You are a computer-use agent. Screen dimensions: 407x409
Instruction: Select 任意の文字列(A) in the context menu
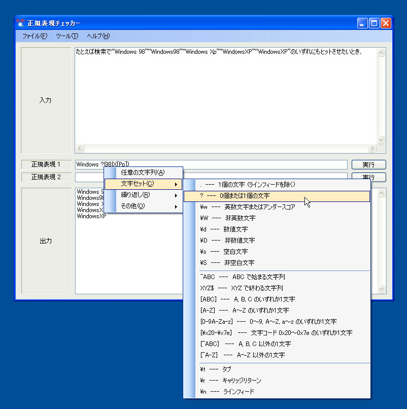(143, 173)
